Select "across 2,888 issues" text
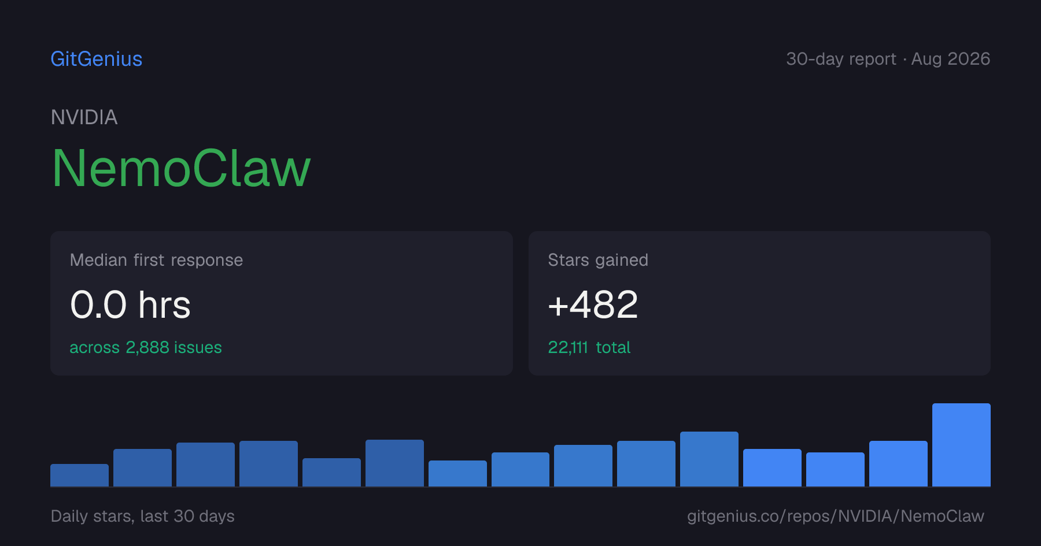This screenshot has height=546, width=1041. point(146,347)
